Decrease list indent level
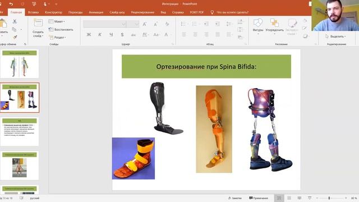The height and width of the screenshot is (202, 359). (x=206, y=24)
